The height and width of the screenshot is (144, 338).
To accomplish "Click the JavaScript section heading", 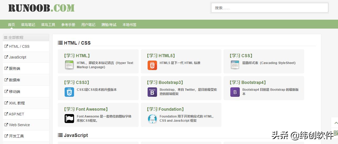I will coord(76,135).
